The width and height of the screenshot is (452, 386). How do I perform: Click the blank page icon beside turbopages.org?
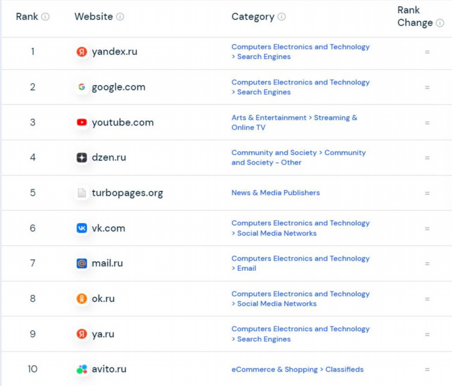point(82,193)
